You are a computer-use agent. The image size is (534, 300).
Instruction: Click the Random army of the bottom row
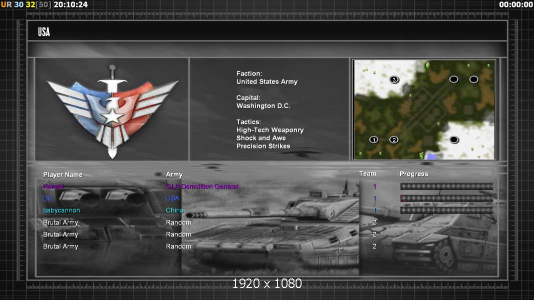(x=178, y=246)
